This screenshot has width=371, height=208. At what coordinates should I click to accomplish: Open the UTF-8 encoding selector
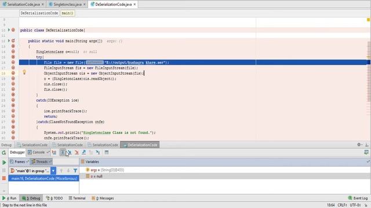355,205
